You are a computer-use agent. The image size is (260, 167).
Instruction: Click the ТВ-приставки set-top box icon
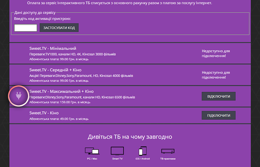(x=168, y=151)
